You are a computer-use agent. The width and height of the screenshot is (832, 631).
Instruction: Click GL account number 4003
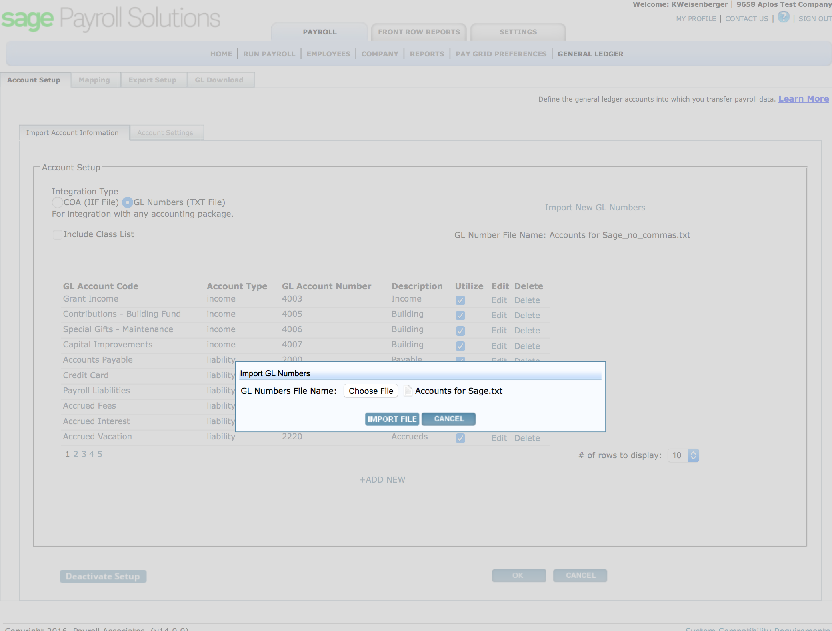[292, 299]
